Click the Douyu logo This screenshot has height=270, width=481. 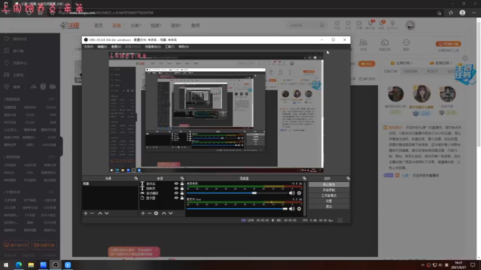[70, 25]
